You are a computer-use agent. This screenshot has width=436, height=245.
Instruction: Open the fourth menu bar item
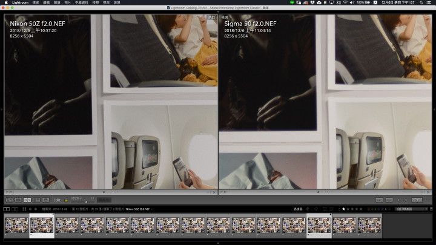57,2
